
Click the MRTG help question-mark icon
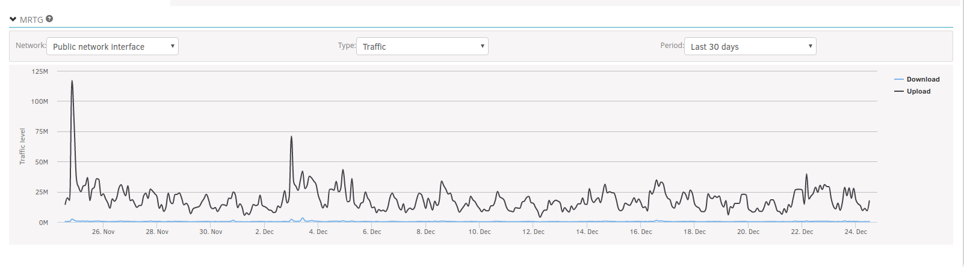tap(49, 19)
